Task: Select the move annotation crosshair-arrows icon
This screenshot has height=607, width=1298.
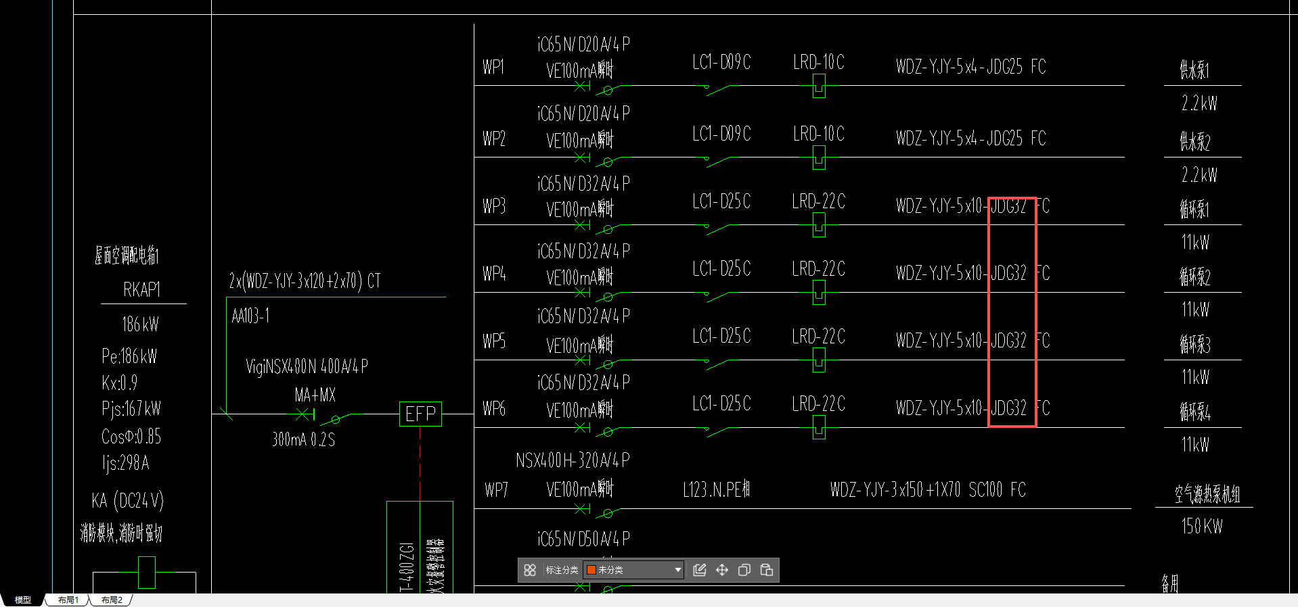Action: pyautogui.click(x=722, y=570)
